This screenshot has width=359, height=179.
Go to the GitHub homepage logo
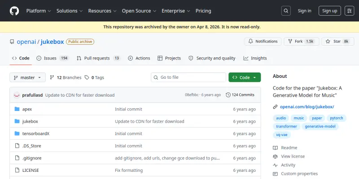(14, 11)
